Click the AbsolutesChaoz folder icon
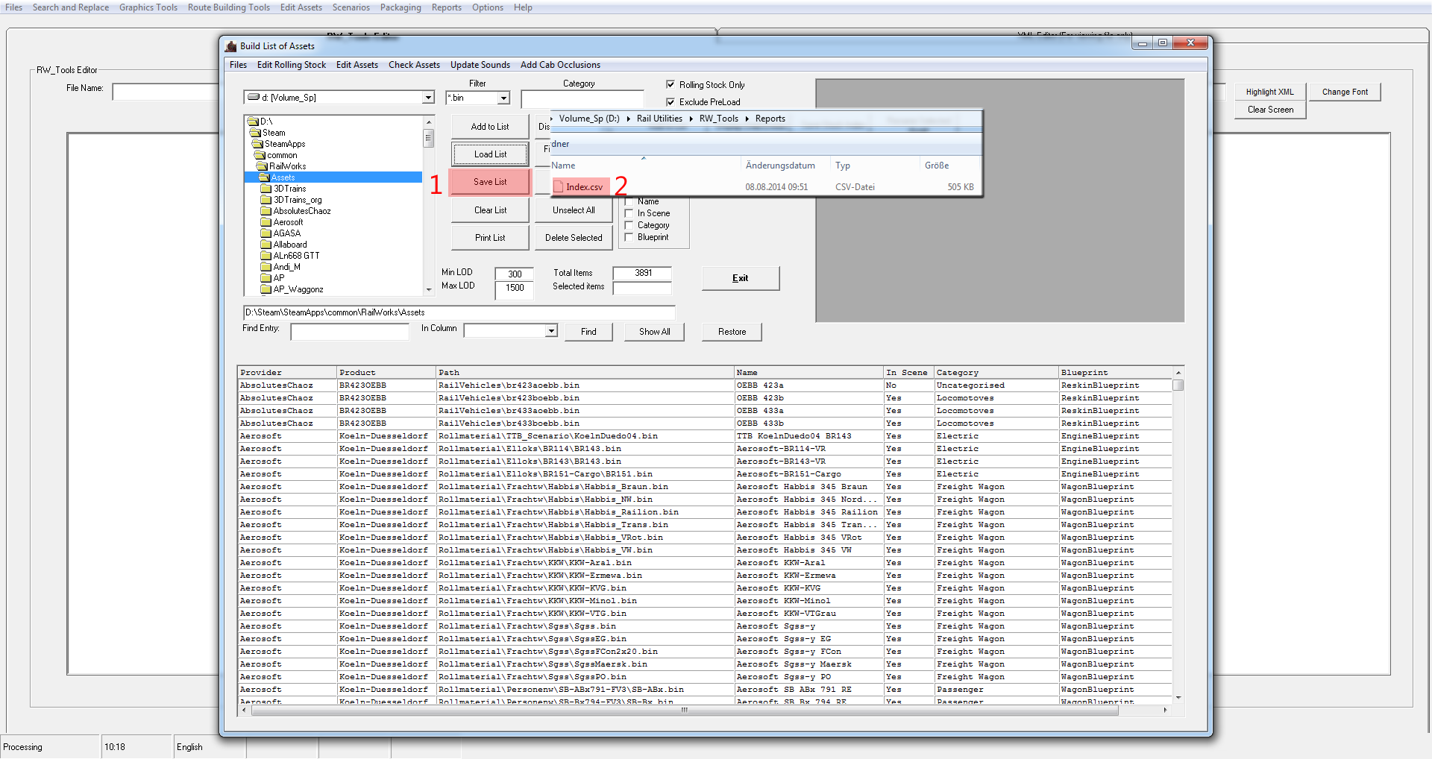This screenshot has width=1432, height=759. 266,211
